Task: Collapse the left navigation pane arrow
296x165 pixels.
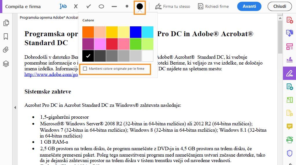Action: 15,107
